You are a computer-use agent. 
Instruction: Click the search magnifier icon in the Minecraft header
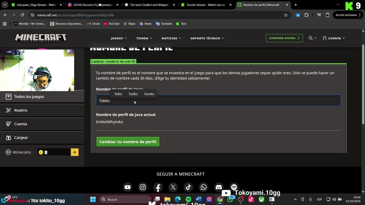point(311,38)
